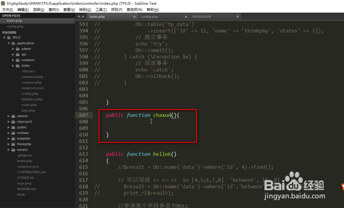
Task: Open the 查找(I) menu
Action: (54, 10)
